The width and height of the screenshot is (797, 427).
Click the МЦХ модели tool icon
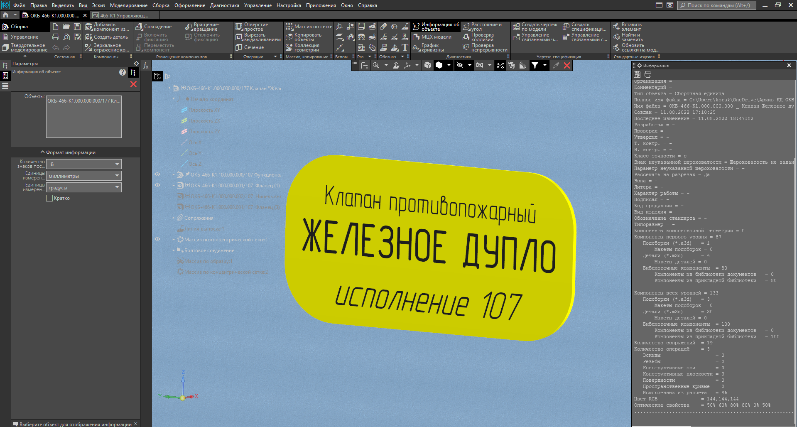(417, 37)
